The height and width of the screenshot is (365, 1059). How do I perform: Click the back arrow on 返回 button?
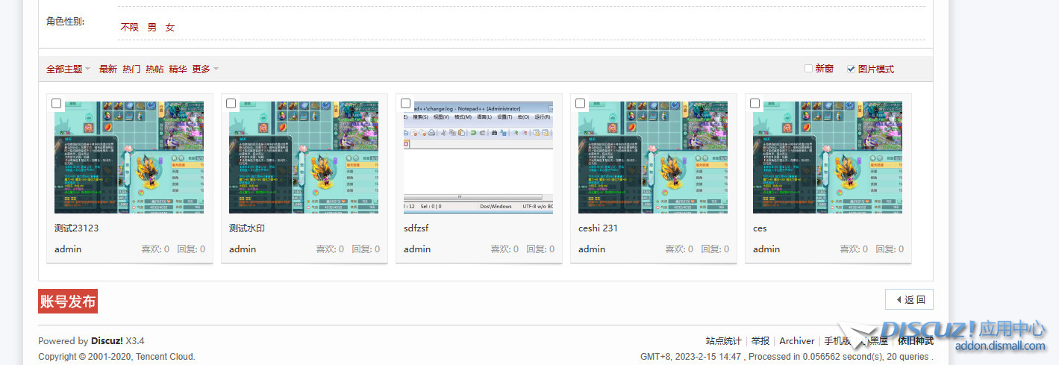point(899,300)
